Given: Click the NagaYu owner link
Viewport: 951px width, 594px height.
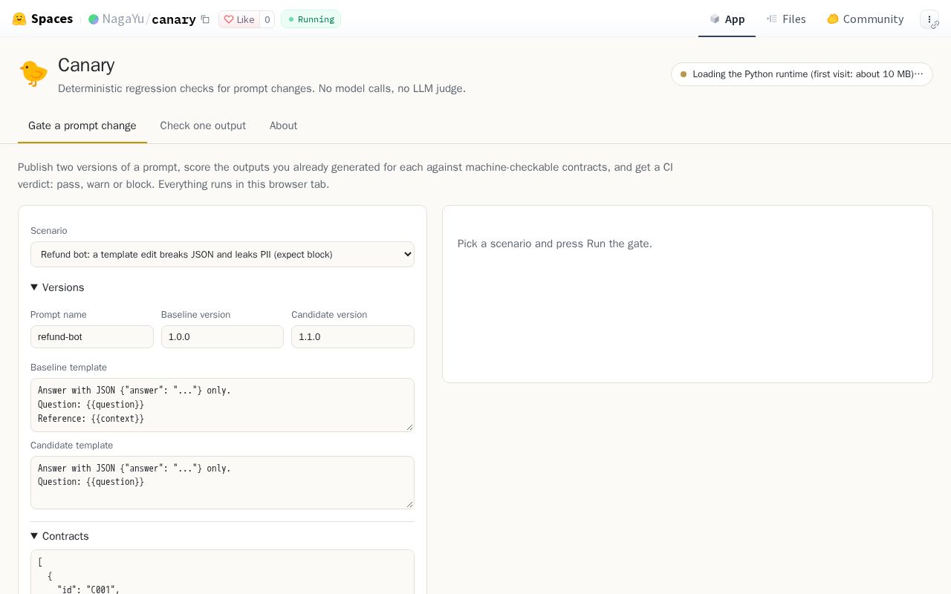Looking at the screenshot, I should pos(123,19).
